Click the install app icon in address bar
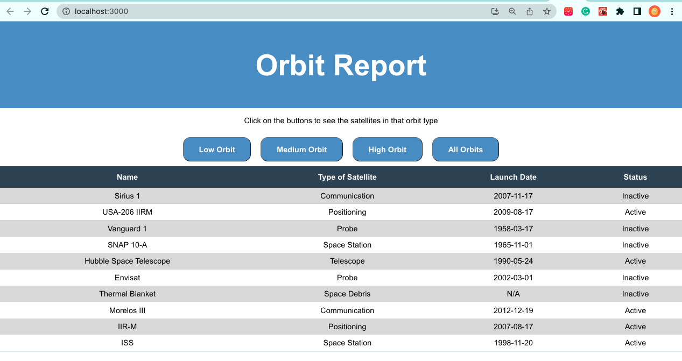This screenshot has width=682, height=361. (495, 11)
